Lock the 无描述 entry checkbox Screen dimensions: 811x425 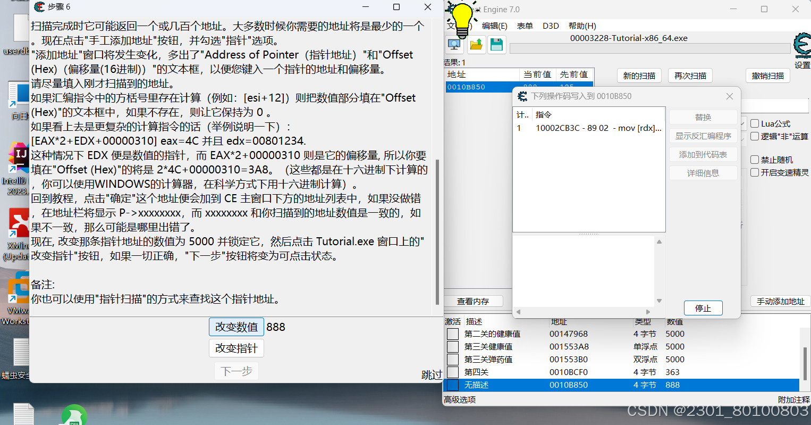point(453,385)
